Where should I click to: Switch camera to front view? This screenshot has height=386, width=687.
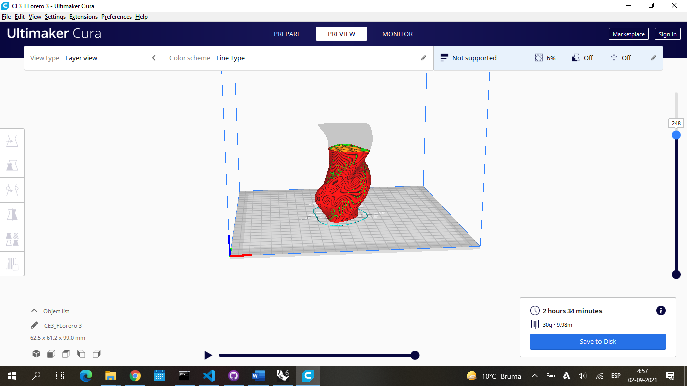[x=51, y=353]
